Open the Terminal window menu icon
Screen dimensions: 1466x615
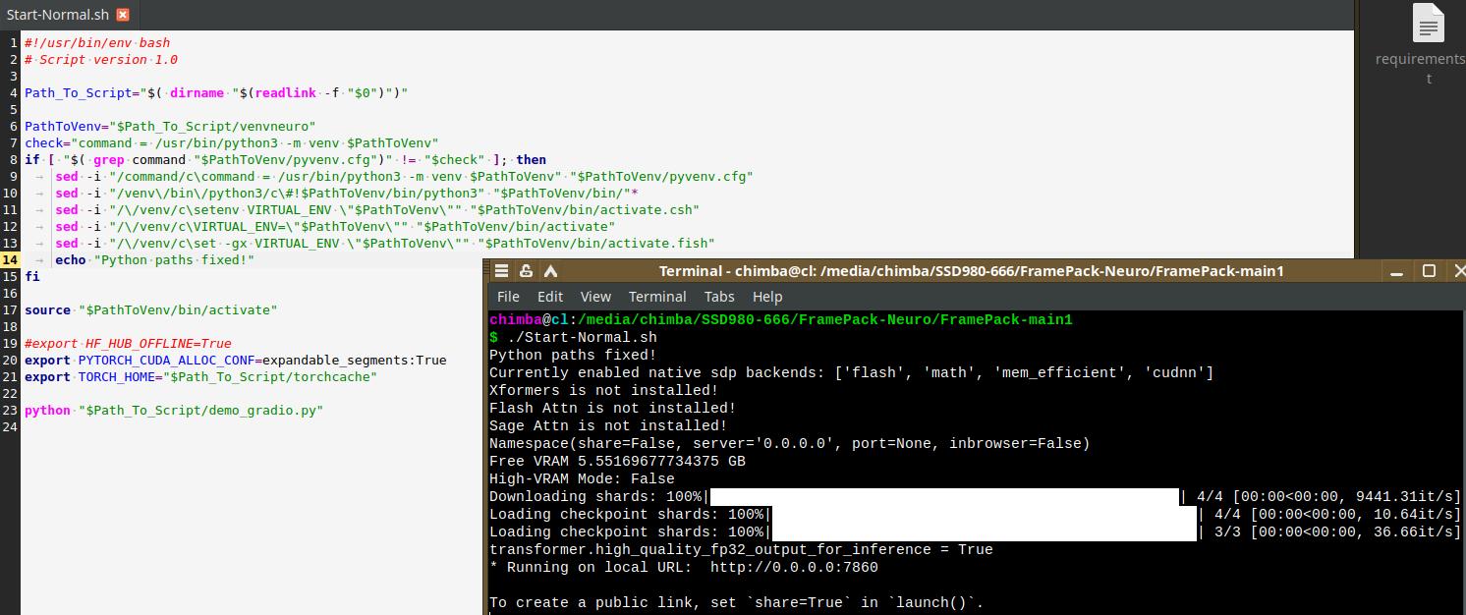(501, 271)
